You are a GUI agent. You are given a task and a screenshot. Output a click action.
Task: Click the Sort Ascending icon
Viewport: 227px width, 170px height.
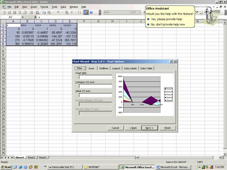79,13
